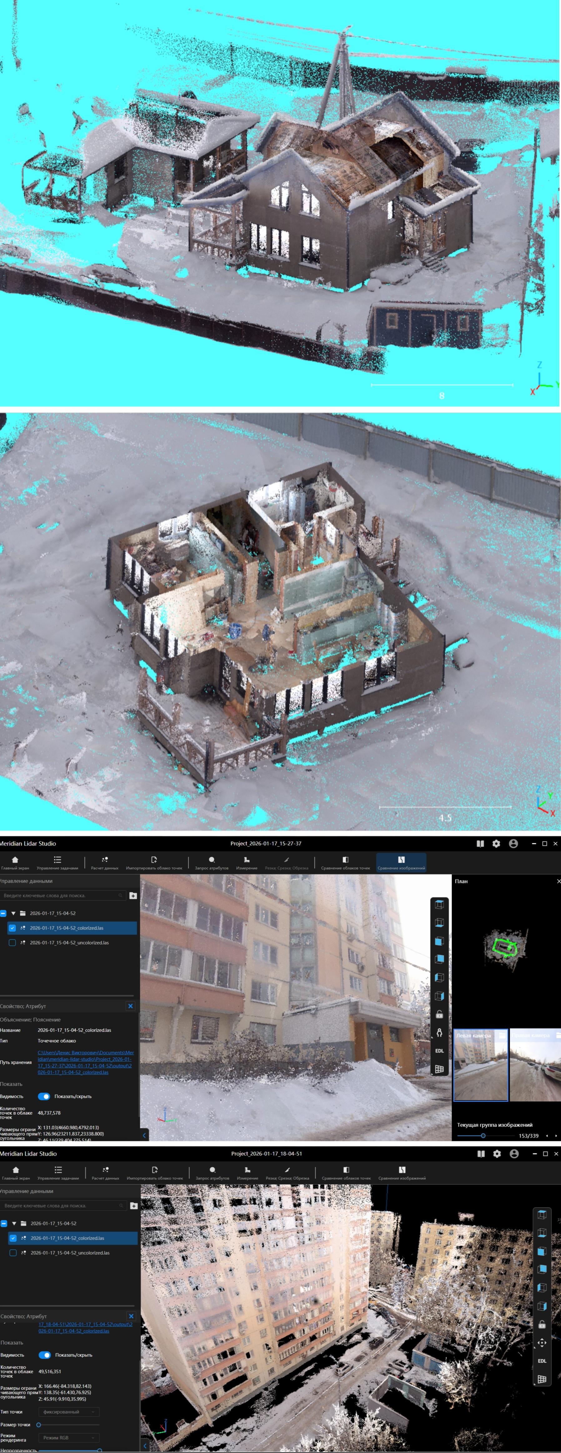The width and height of the screenshot is (561, 1453).
Task: Click add-data plus icon beside search in 15-27-37 window
Action: pyautogui.click(x=133, y=896)
